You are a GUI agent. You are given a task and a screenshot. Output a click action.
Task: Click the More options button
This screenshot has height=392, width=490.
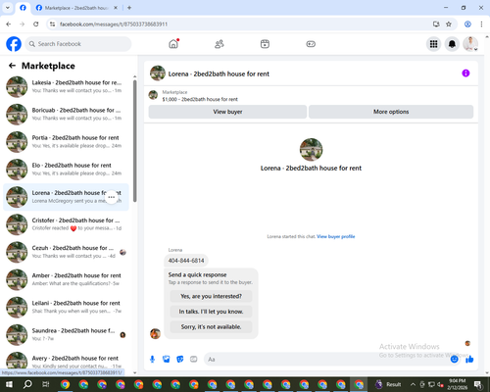(391, 112)
